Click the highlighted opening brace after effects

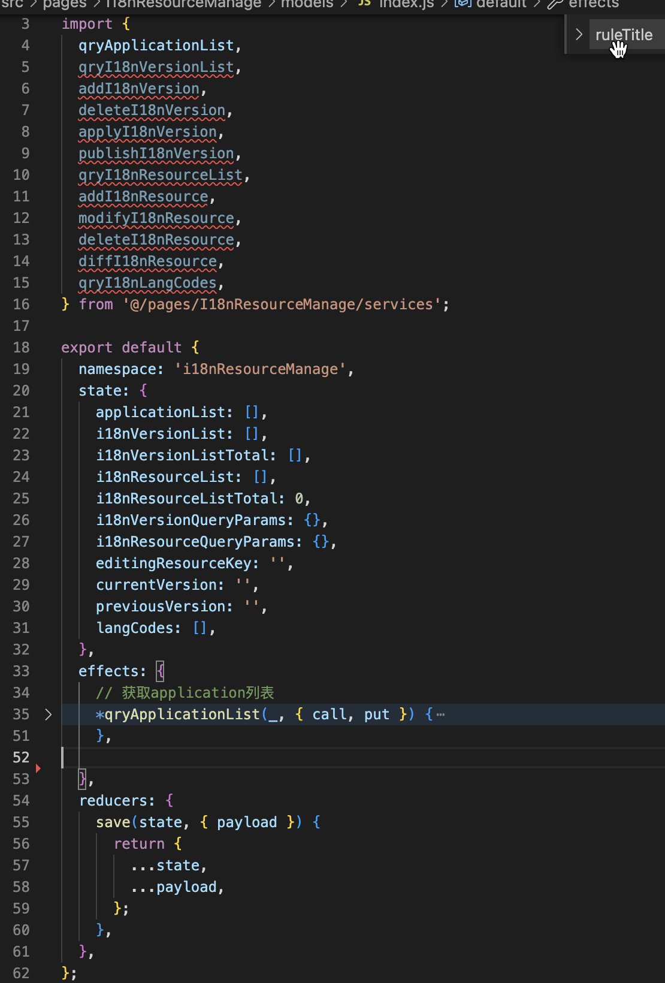click(160, 671)
